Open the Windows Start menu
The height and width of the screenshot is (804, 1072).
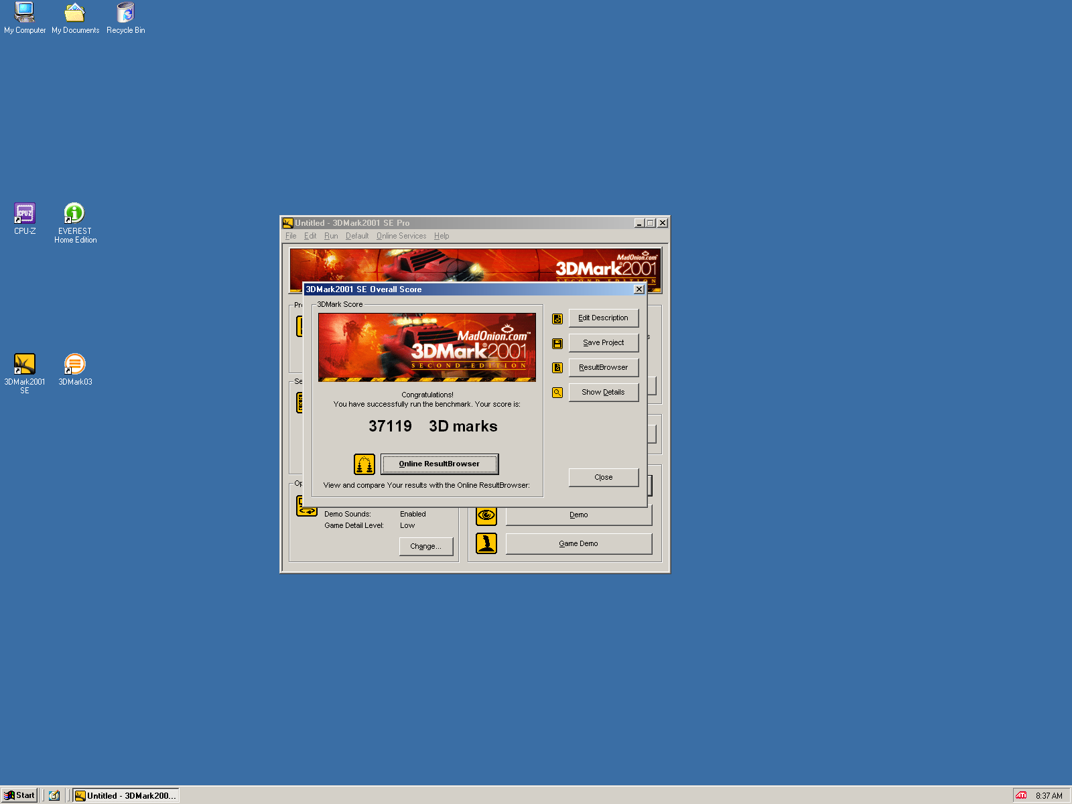point(19,795)
